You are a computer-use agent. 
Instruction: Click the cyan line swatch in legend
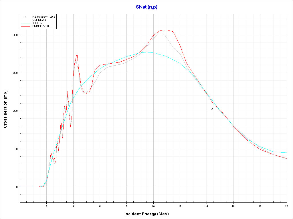[x=26, y=23]
